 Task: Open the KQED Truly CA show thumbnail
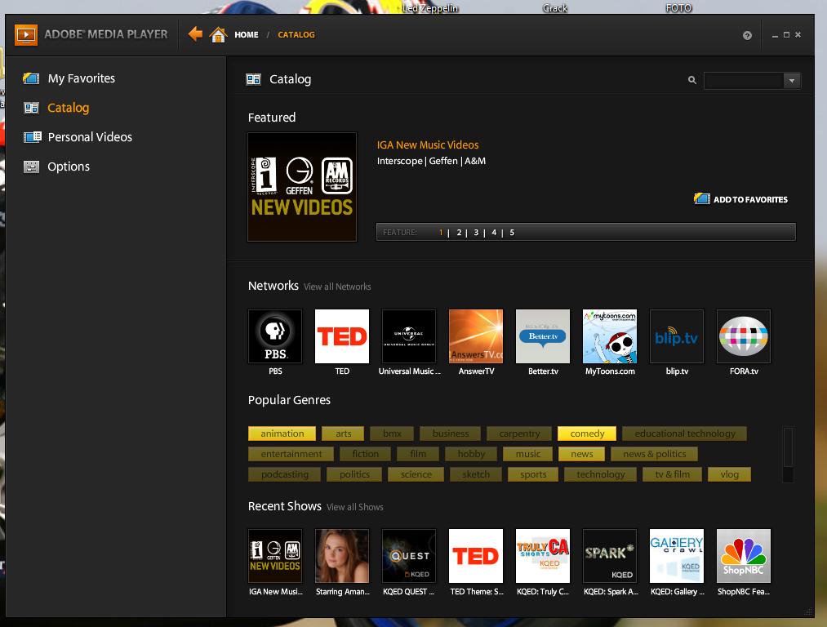pyautogui.click(x=543, y=556)
